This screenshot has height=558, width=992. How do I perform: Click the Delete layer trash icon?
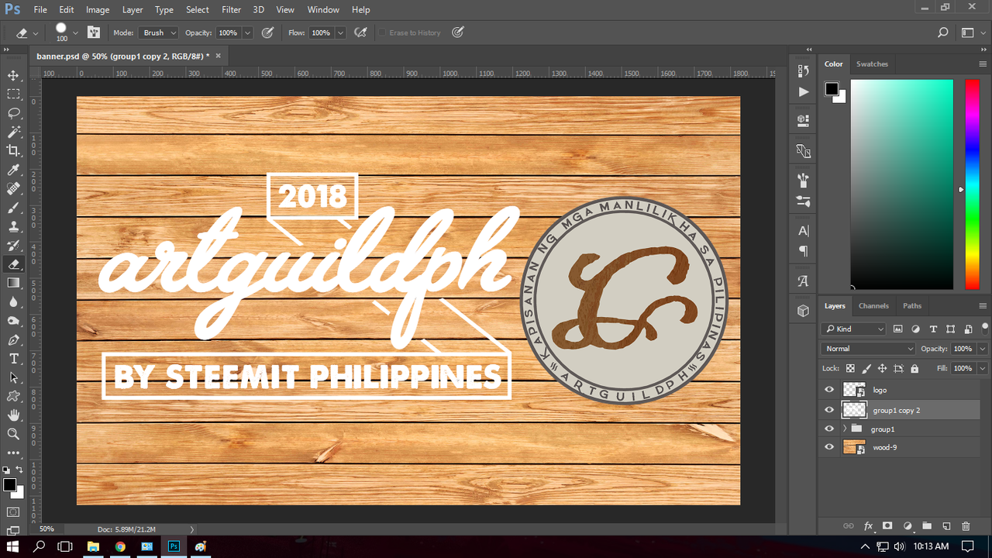tap(966, 526)
